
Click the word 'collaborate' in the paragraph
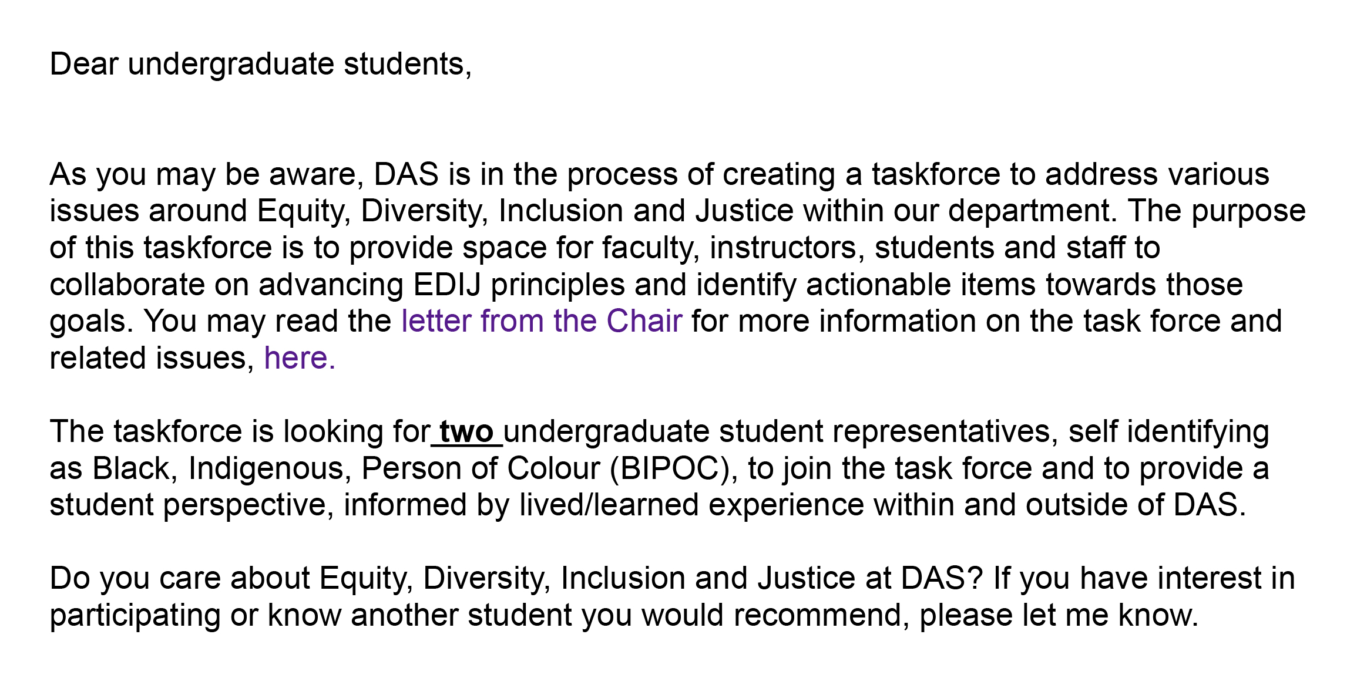pos(127,285)
